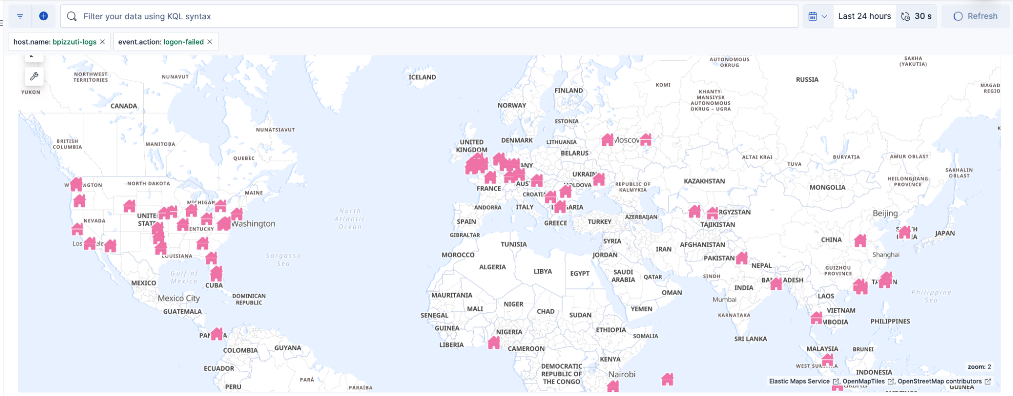Click the zoom: 2 indicator text
The width and height of the screenshot is (1013, 396).
point(979,367)
